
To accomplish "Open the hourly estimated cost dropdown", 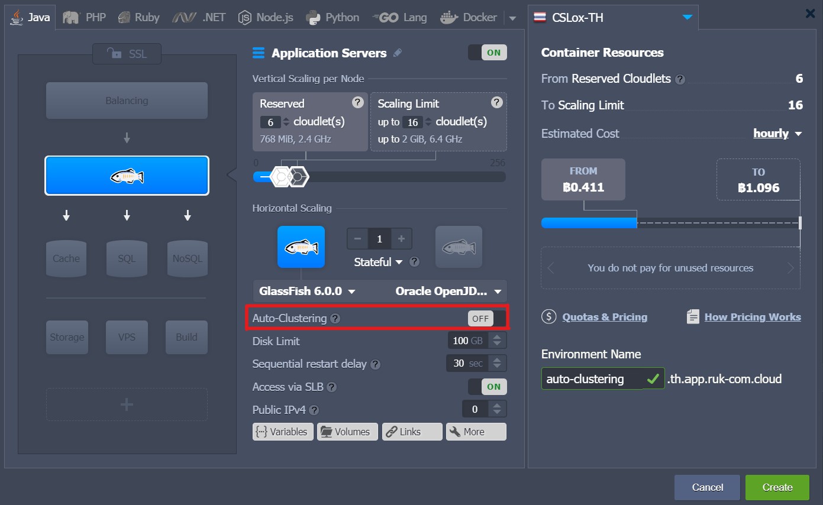I will pos(777,134).
